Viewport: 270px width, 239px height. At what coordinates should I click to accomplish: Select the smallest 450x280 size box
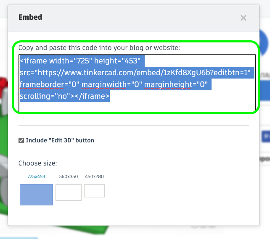tap(94, 191)
